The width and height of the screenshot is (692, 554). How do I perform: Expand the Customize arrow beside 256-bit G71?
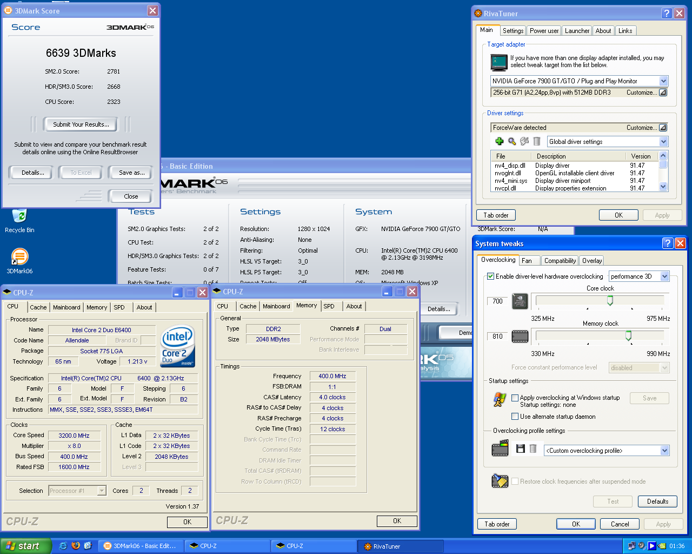pyautogui.click(x=663, y=93)
